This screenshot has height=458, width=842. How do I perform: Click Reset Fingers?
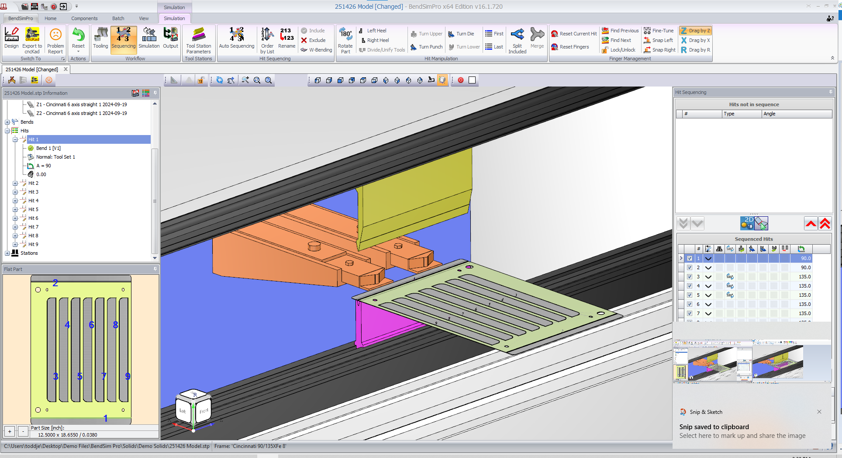click(570, 47)
